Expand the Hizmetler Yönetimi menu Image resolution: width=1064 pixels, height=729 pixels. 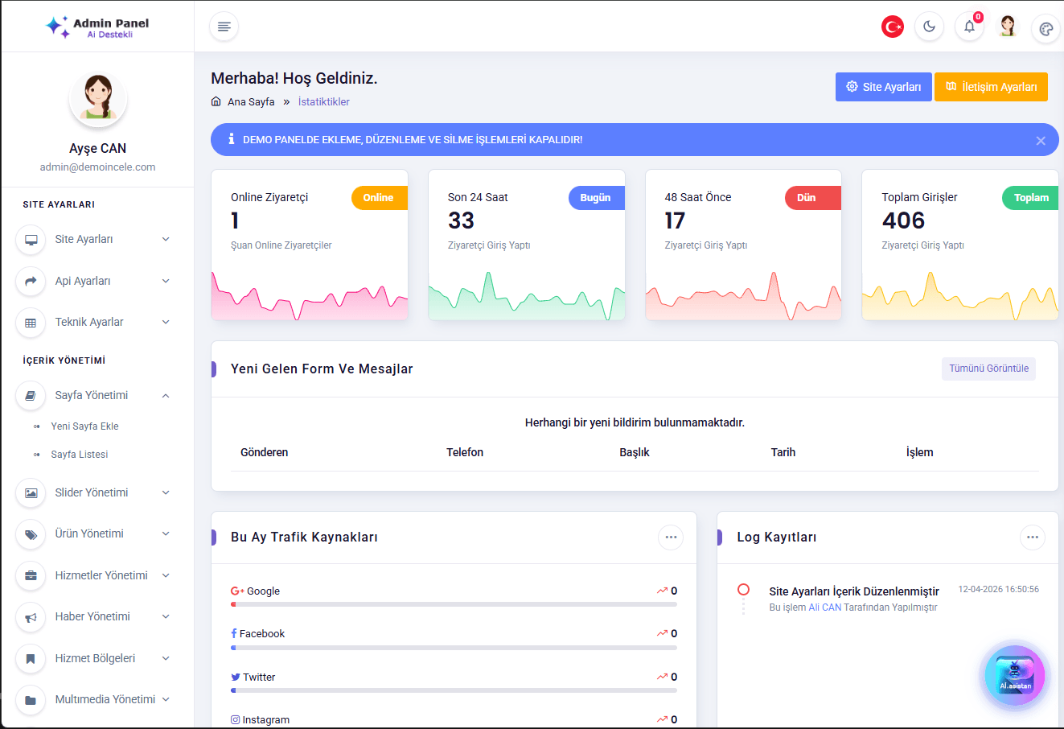click(x=97, y=575)
